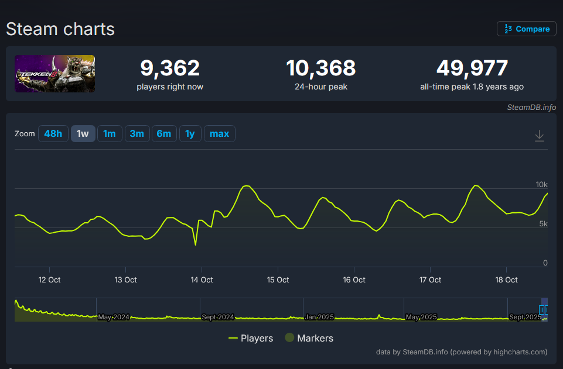Screen dimensions: 563x369
Task: Click the SteamDB.info credit text
Action: coord(531,107)
